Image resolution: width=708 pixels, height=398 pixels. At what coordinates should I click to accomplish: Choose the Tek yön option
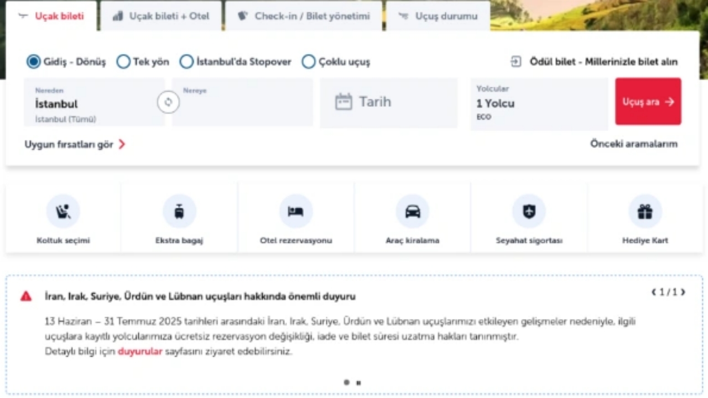[123, 61]
